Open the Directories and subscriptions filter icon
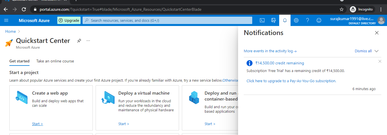This screenshot has height=135, width=387. tap(274, 20)
